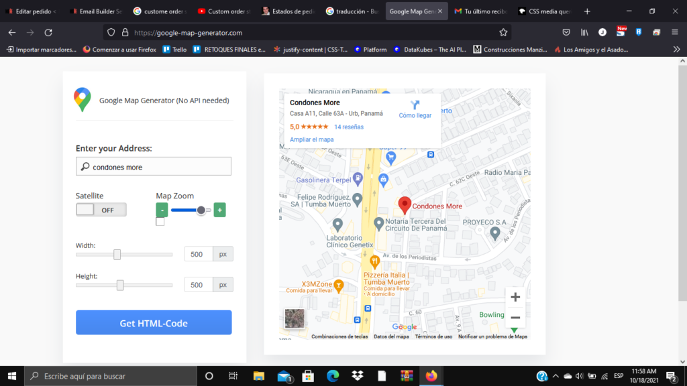687x386 pixels.
Task: Open new browser tab with plus icon
Action: pos(587,11)
